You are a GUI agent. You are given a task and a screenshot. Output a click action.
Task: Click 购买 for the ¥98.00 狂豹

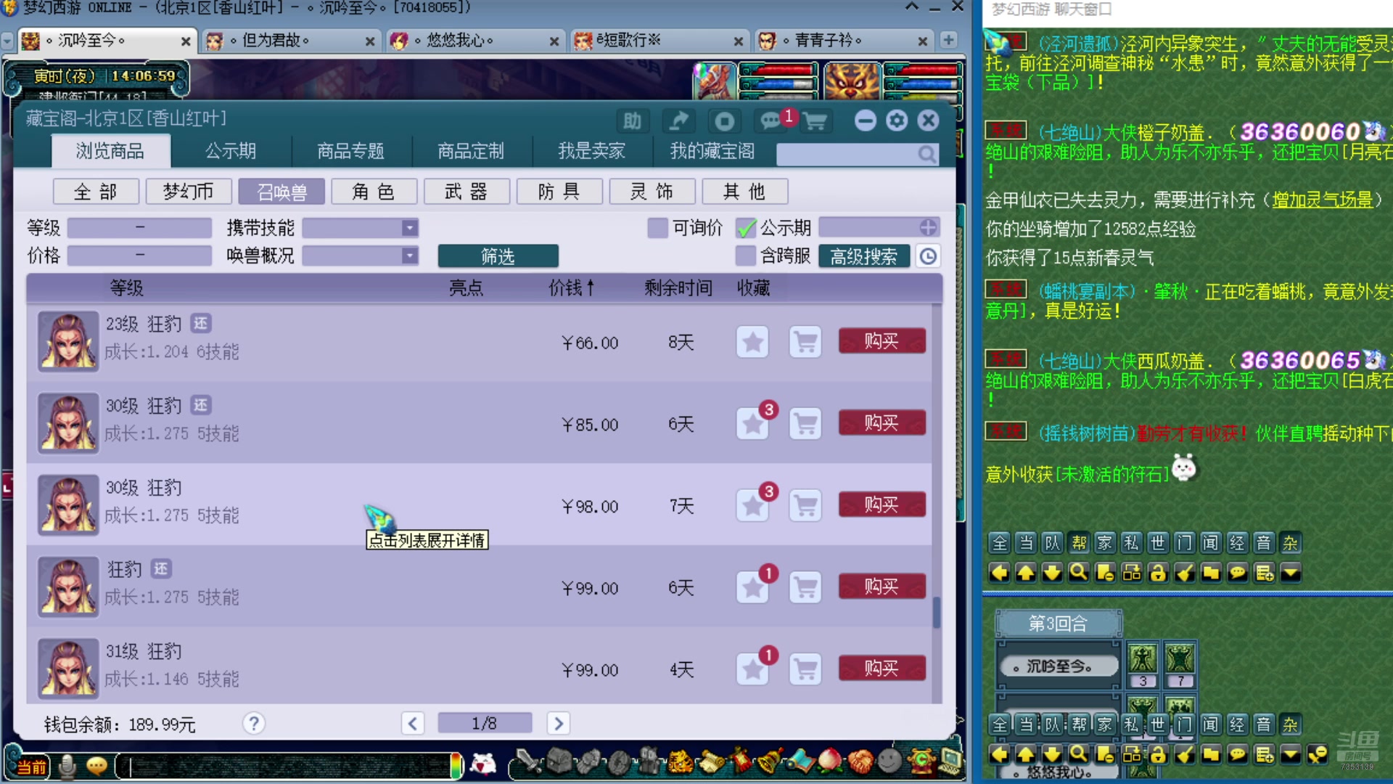coord(882,505)
